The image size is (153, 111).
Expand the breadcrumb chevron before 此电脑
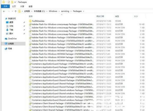tap(22, 11)
